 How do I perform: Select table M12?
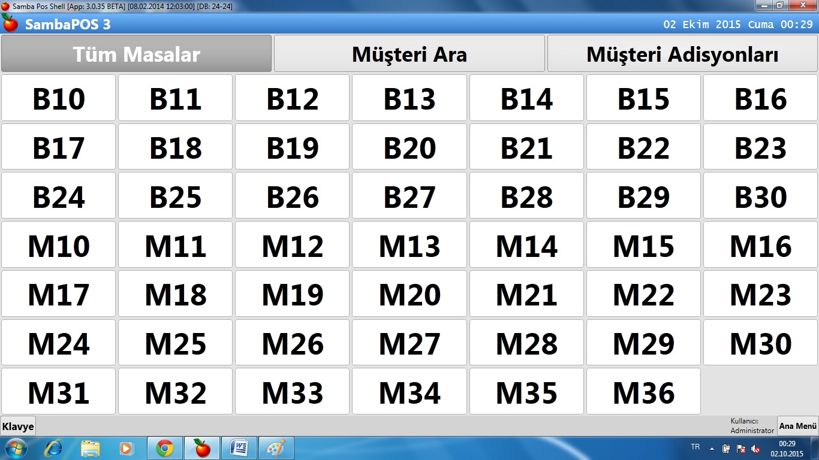pos(293,245)
